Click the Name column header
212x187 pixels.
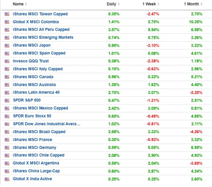(x=18, y=4)
